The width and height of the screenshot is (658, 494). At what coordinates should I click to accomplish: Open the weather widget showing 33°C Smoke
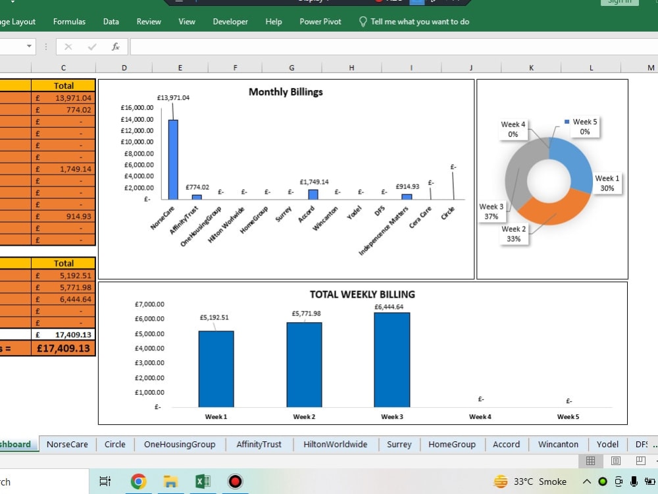click(530, 481)
